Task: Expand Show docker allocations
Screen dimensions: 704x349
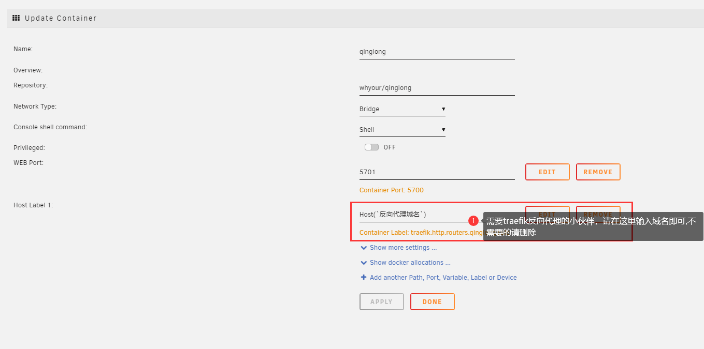Action: tap(410, 263)
